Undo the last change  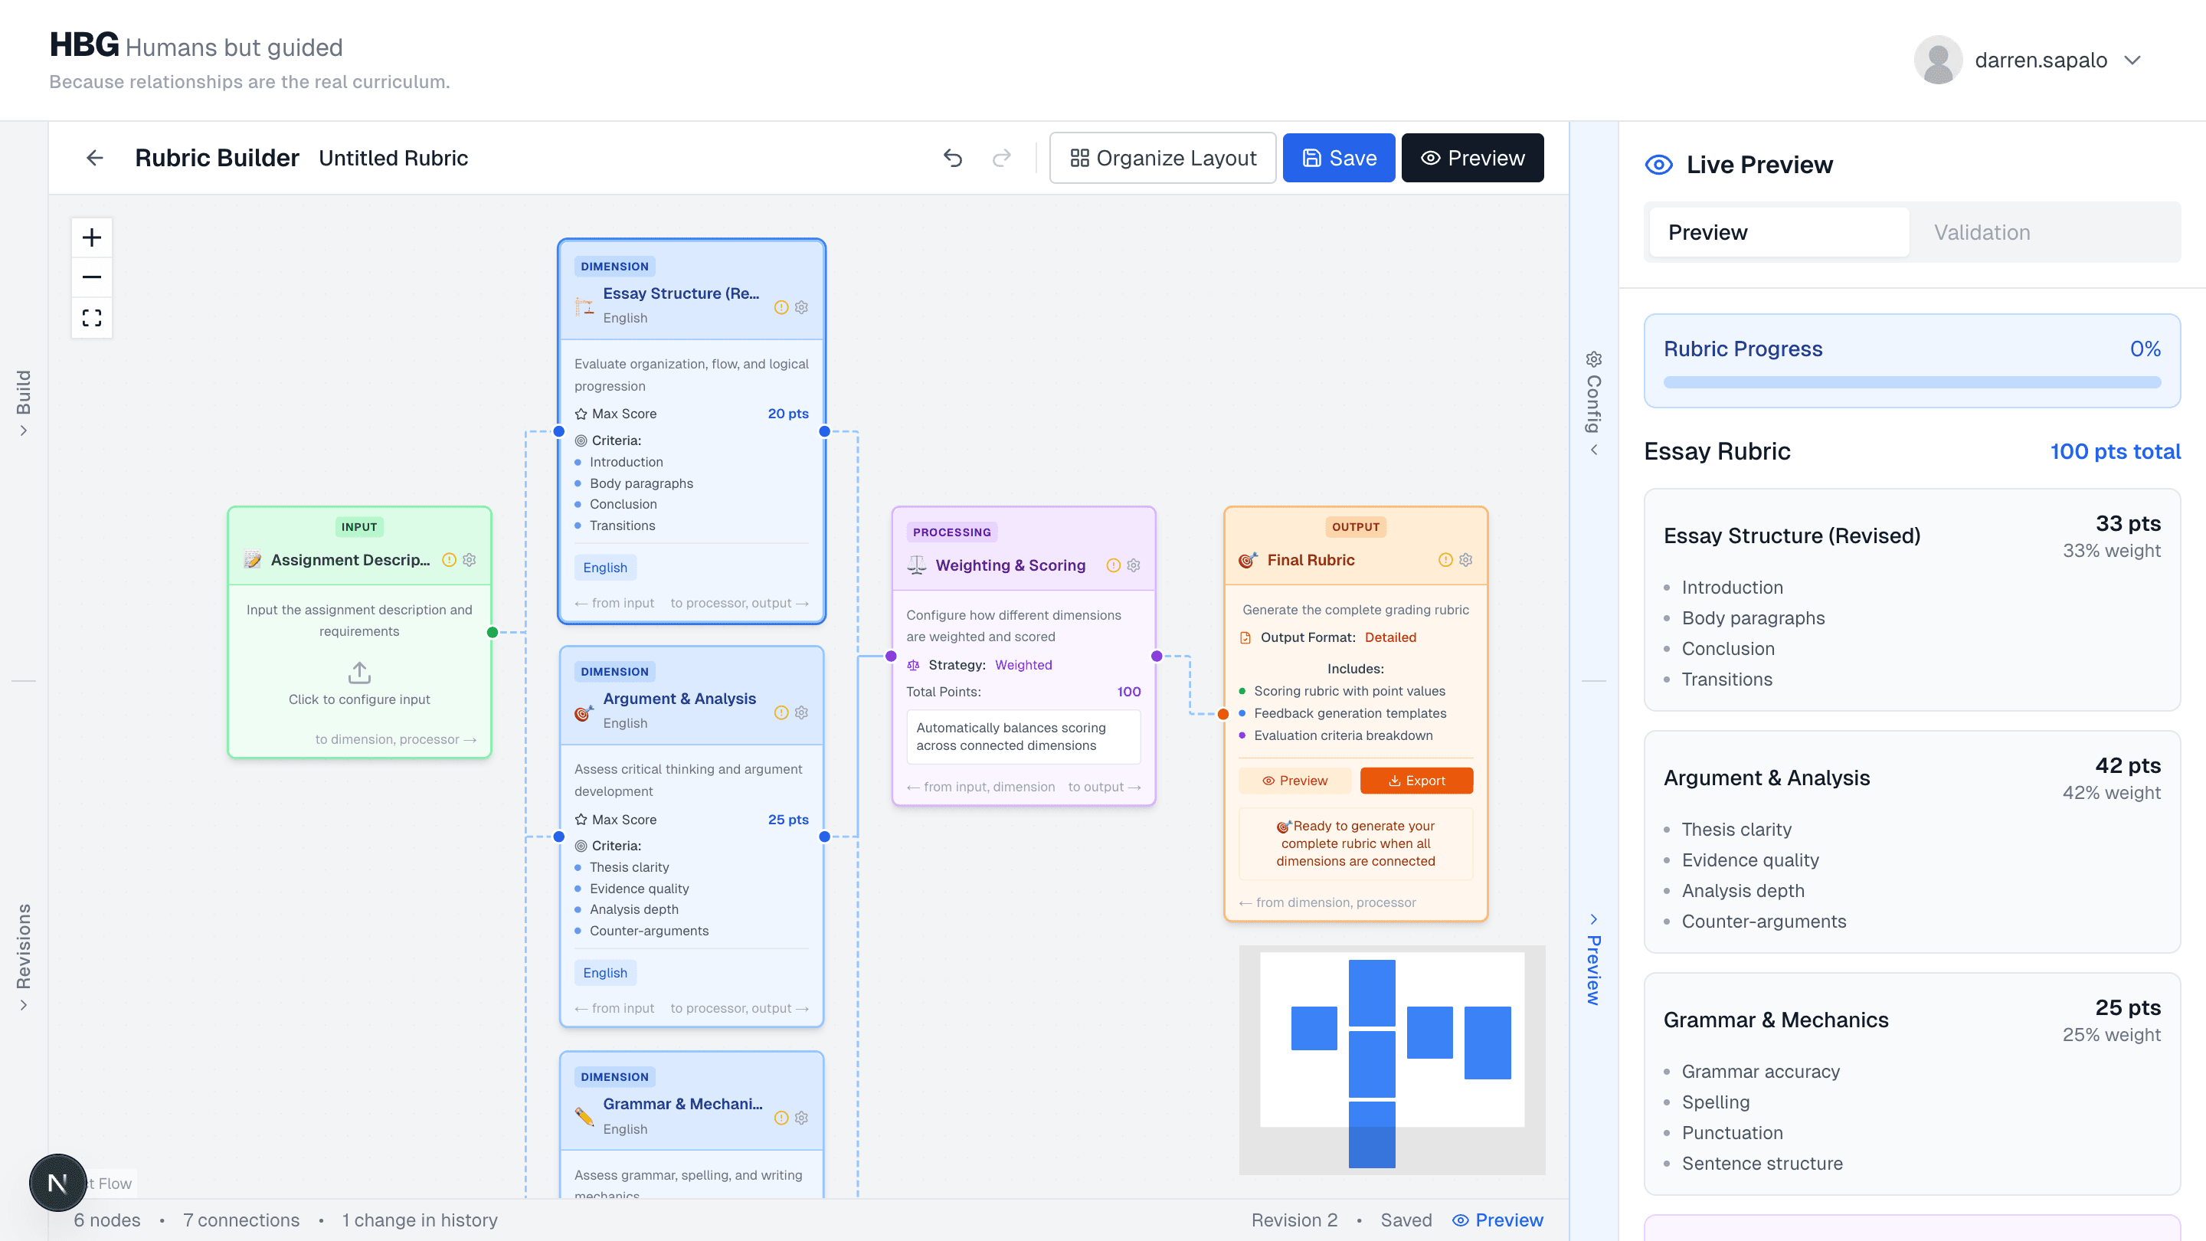pyautogui.click(x=953, y=158)
